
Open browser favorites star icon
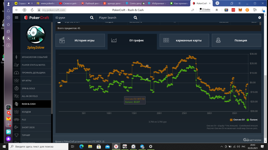point(8,24)
